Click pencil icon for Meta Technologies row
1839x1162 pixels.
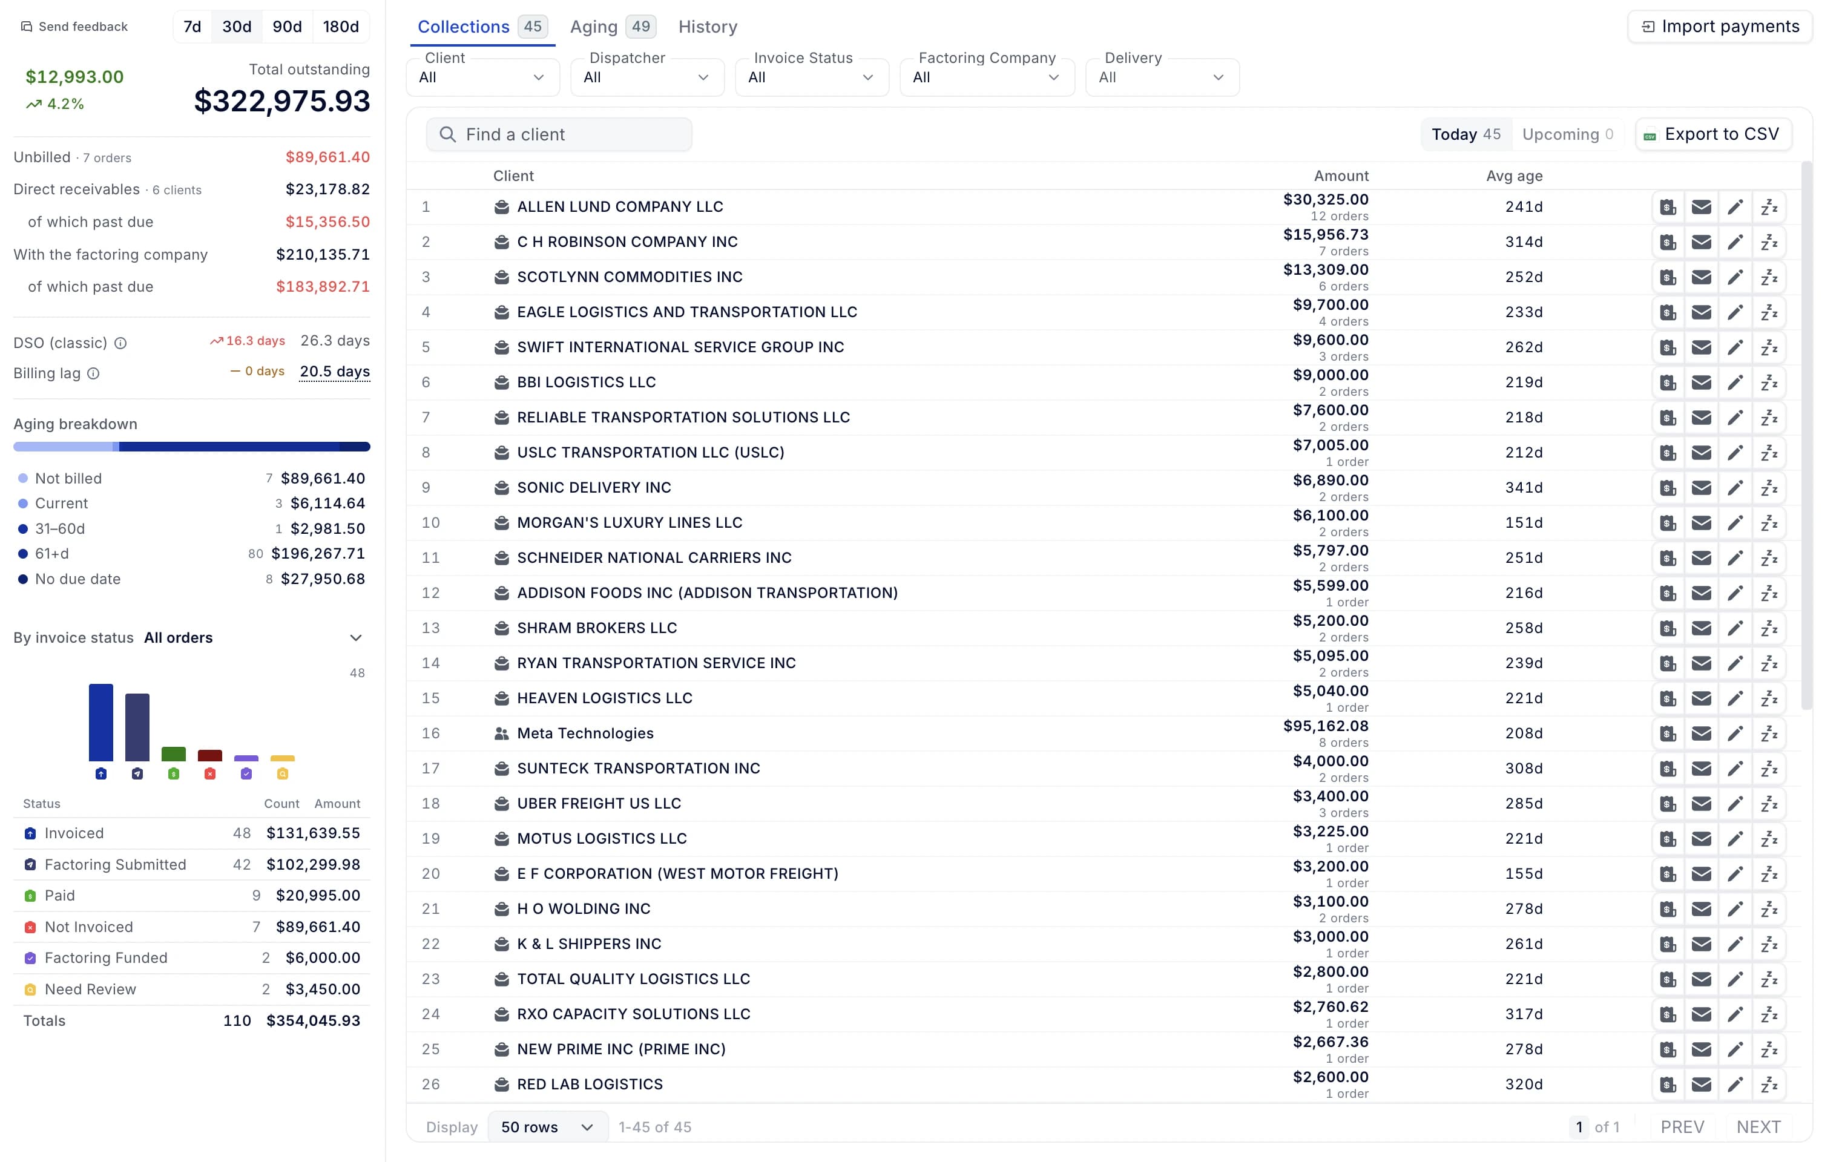click(x=1735, y=734)
